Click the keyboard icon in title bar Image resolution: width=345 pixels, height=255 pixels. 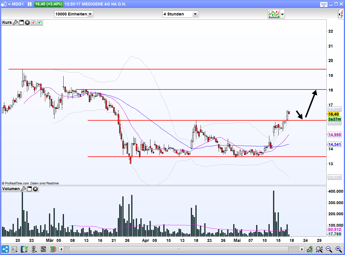pyautogui.click(x=324, y=4)
